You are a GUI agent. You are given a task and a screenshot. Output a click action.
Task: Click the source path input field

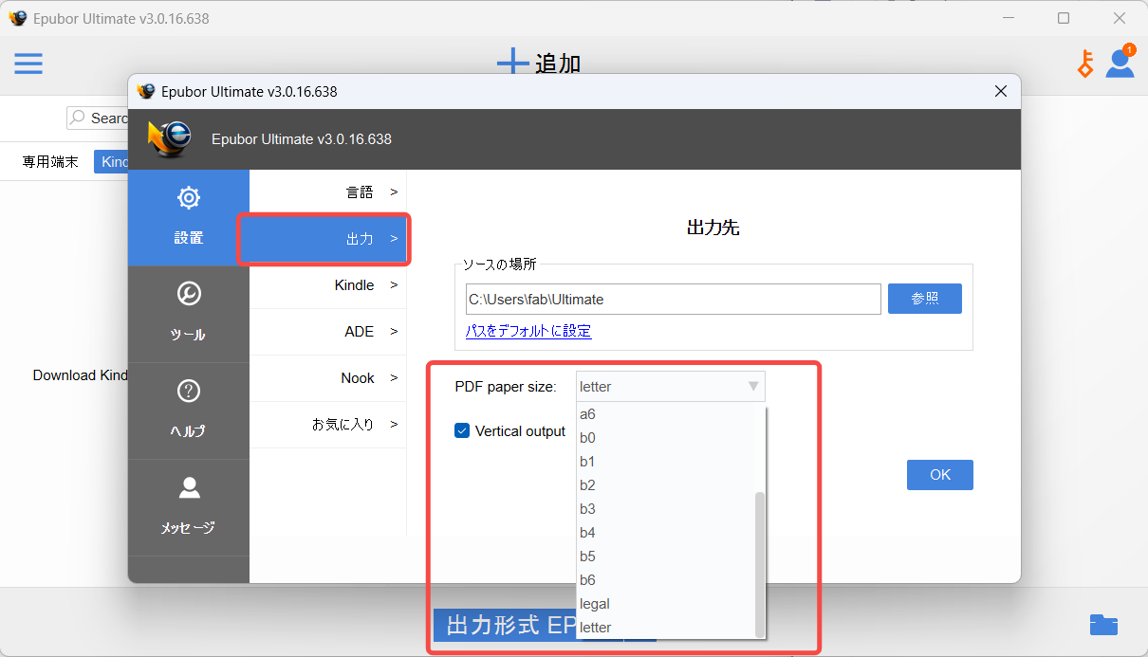coord(673,299)
